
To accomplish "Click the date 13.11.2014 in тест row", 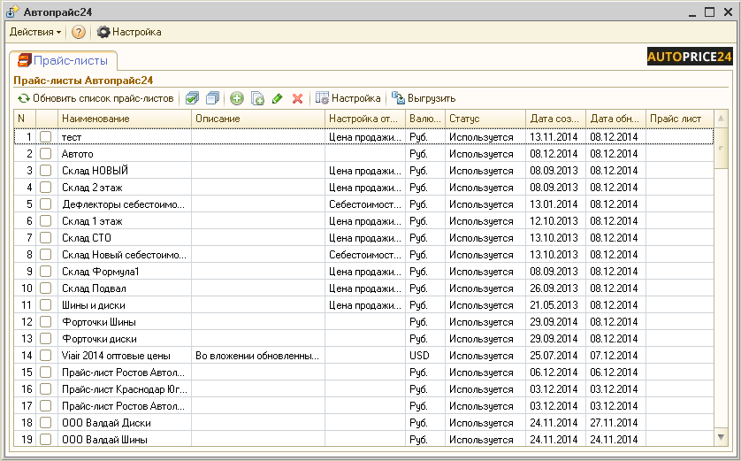I will pos(554,136).
